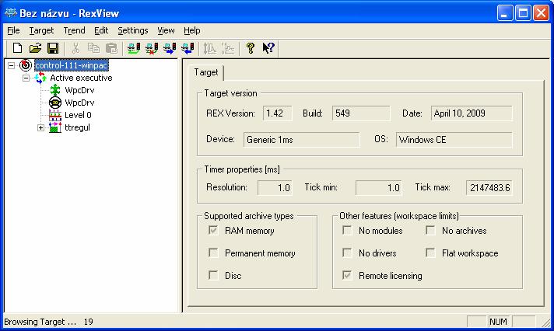This screenshot has width=554, height=331.
Task: Toggle the RAM memory checkbox
Action: 213,231
